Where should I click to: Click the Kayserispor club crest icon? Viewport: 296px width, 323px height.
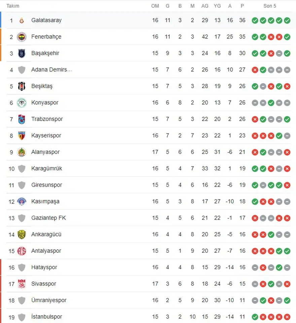click(22, 136)
